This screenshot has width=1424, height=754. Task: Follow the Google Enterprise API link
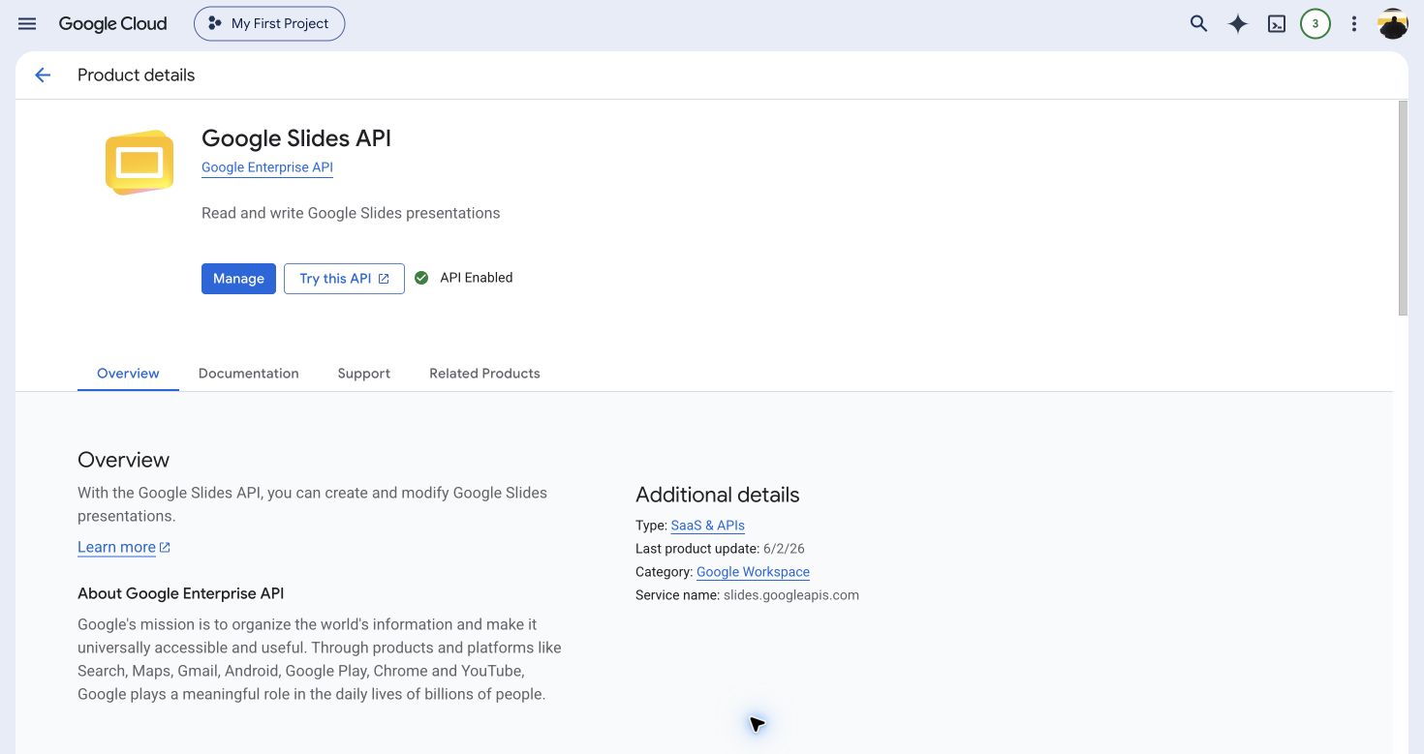(267, 167)
